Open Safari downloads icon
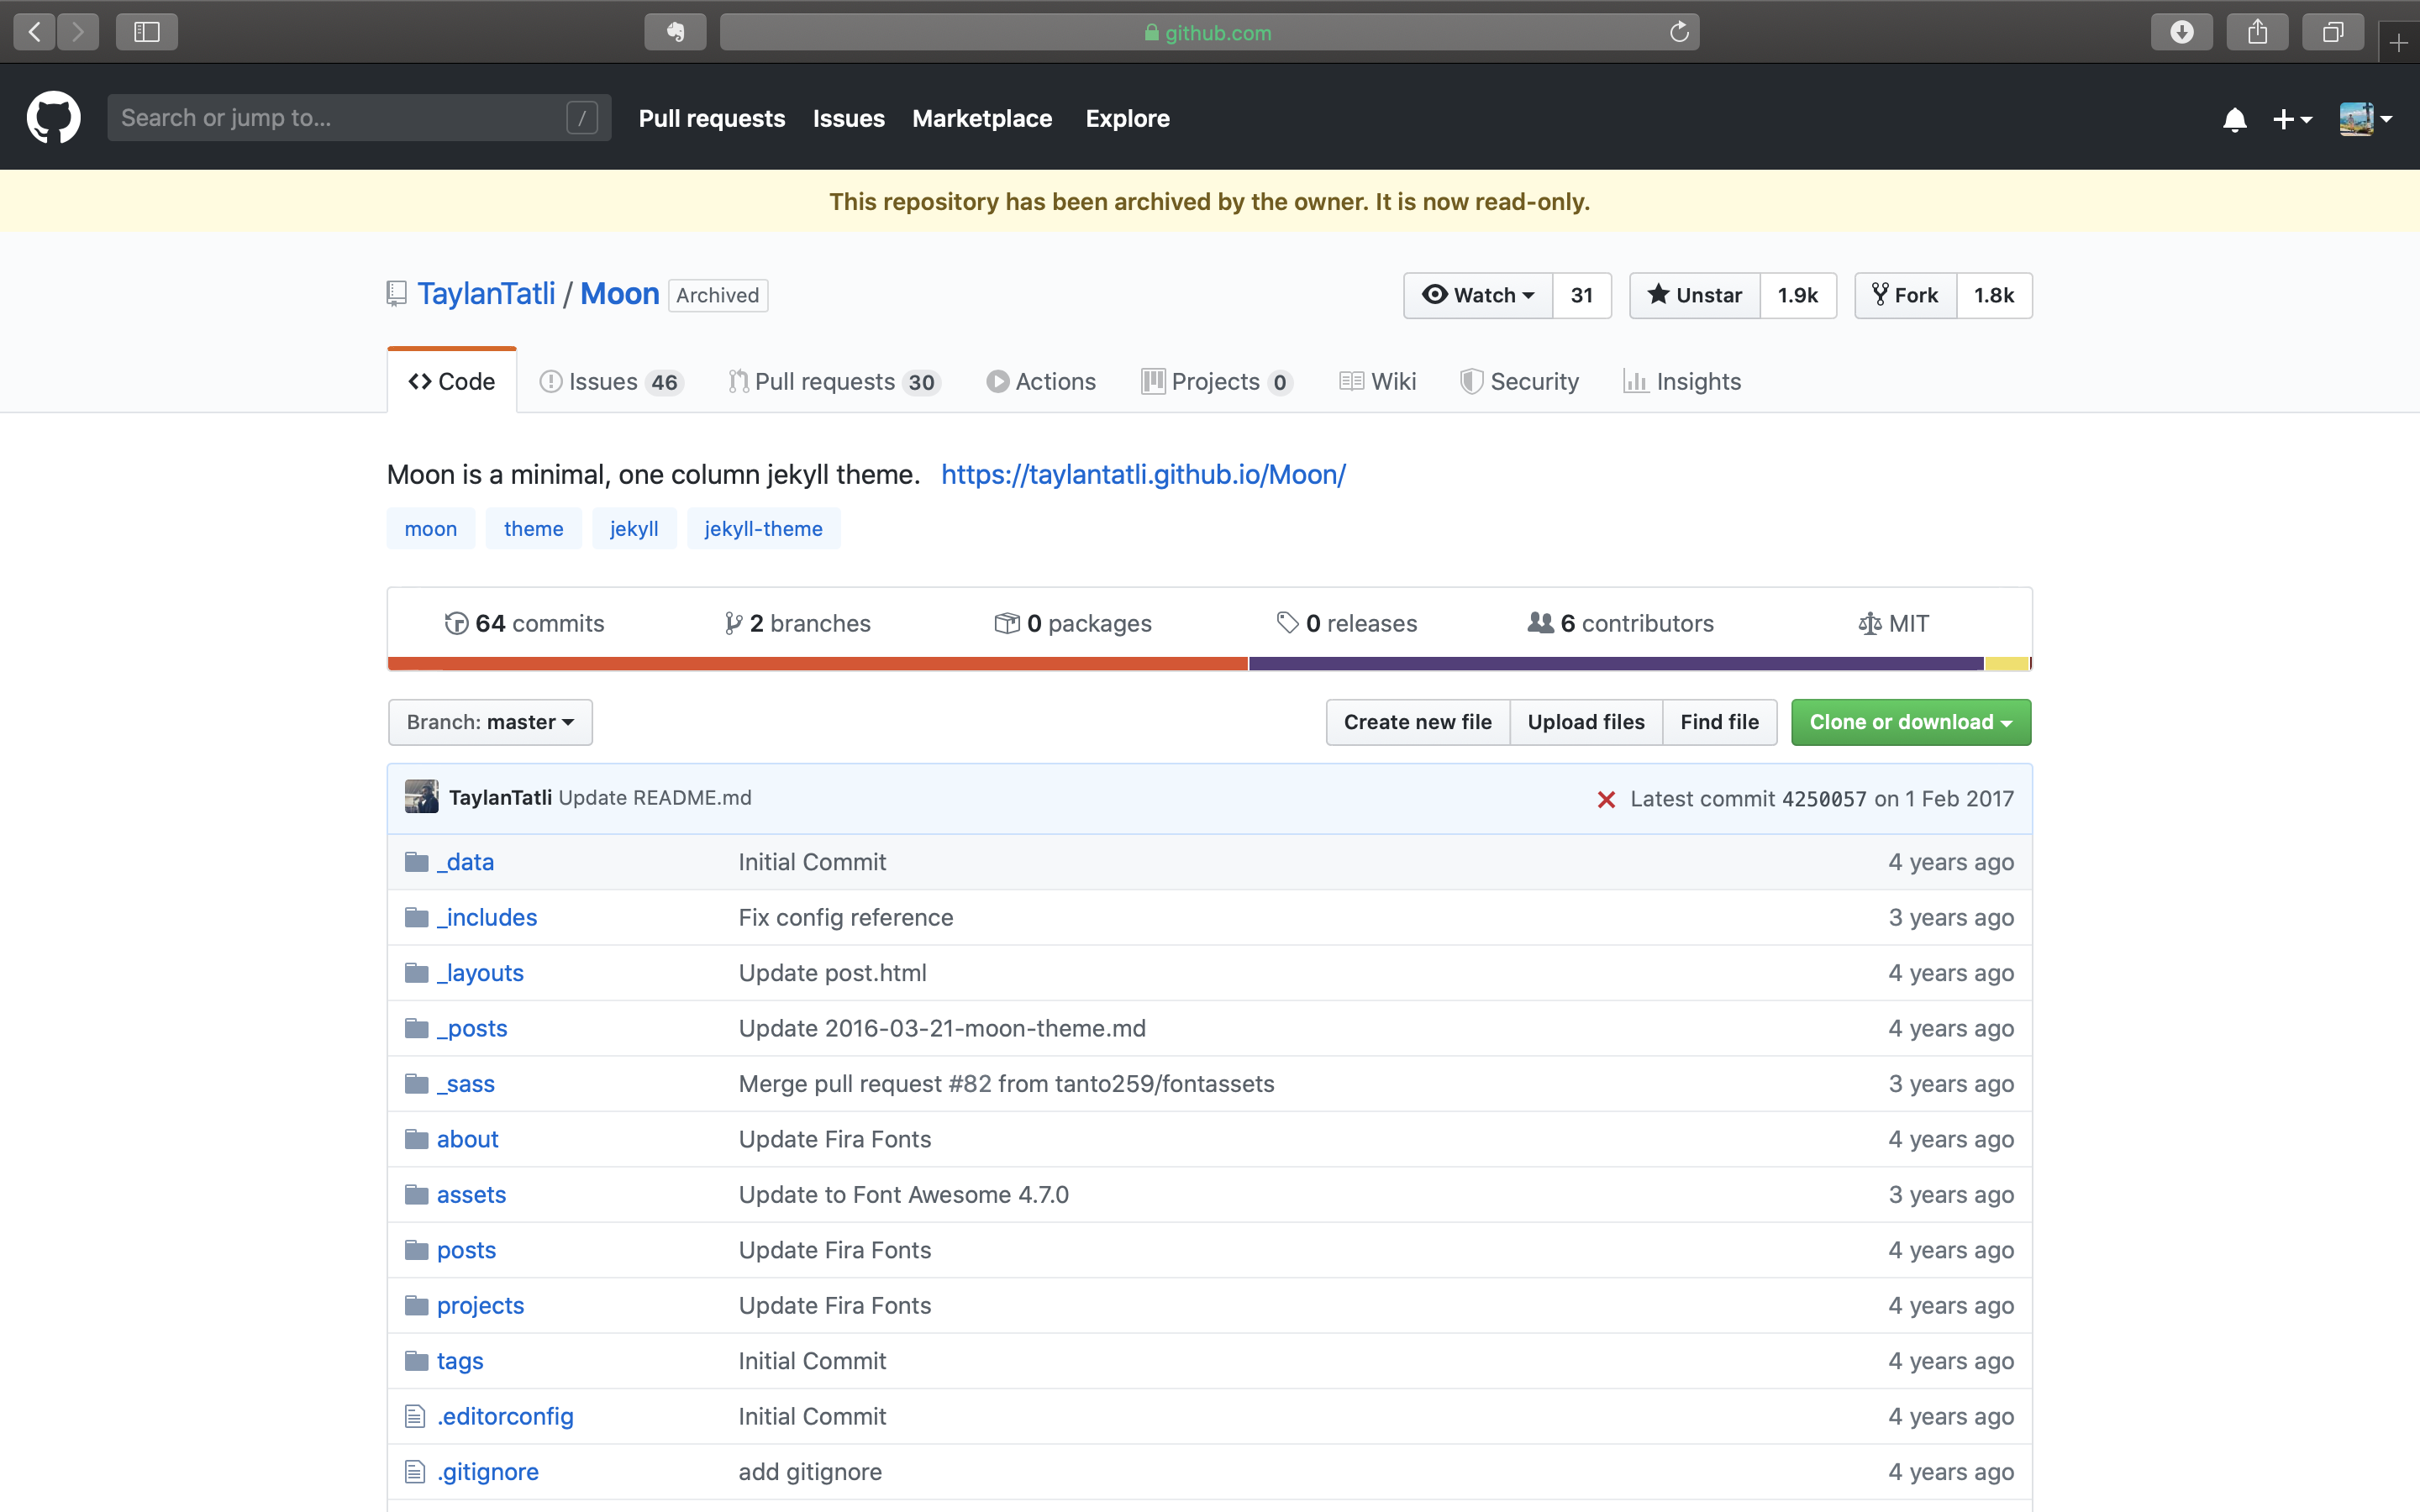Screen dimensions: 2420x1512 pos(2181,32)
